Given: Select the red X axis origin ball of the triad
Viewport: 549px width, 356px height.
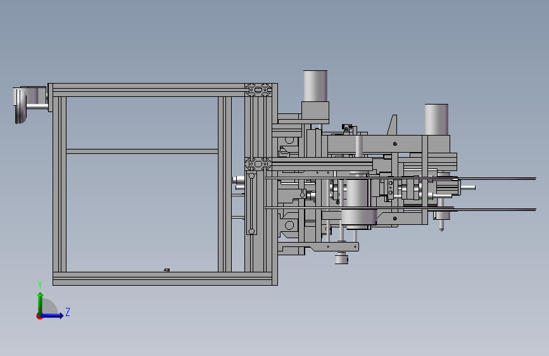Looking at the screenshot, I should click(x=39, y=316).
